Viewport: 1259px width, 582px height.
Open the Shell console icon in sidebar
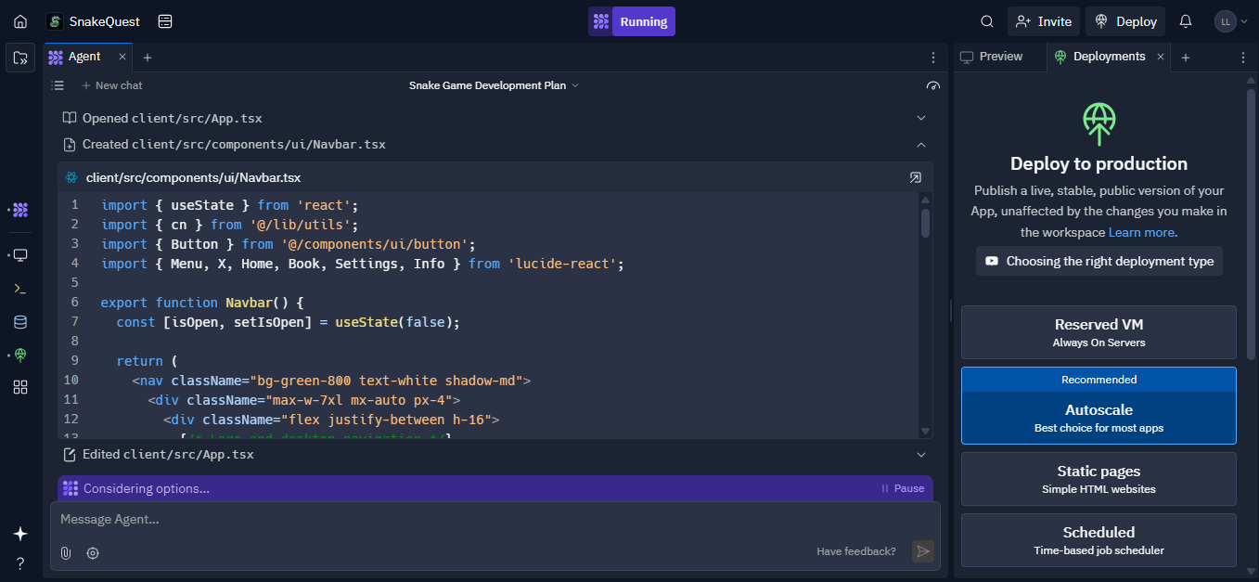pos(20,289)
